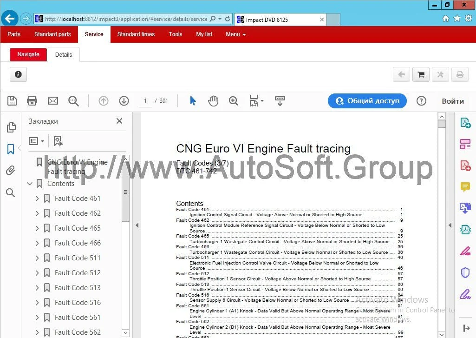
Task: Print the PDF using printer icon
Action: click(32, 101)
